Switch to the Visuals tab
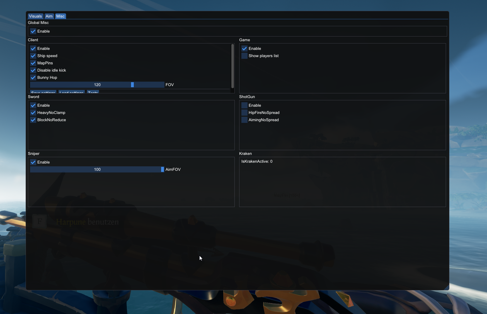 (x=35, y=16)
